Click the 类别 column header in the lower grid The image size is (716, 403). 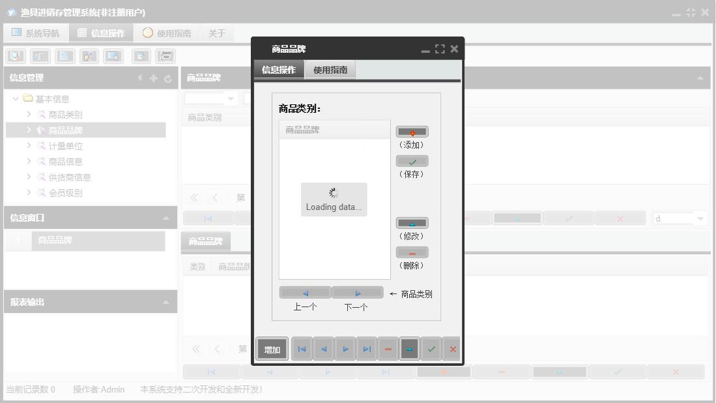(x=197, y=267)
